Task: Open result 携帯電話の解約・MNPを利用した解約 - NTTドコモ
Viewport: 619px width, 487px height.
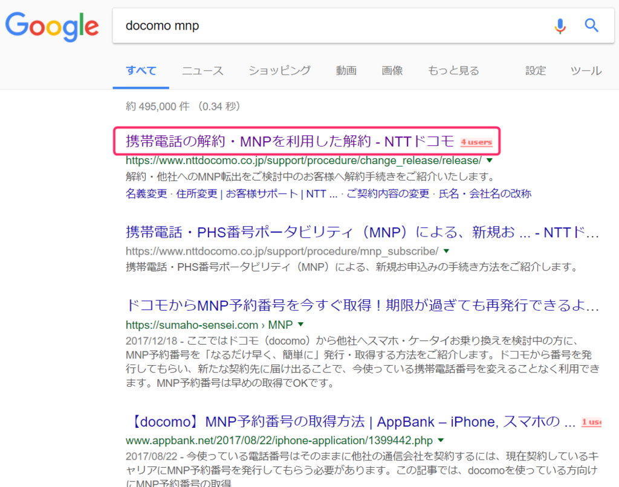Action: coord(290,141)
